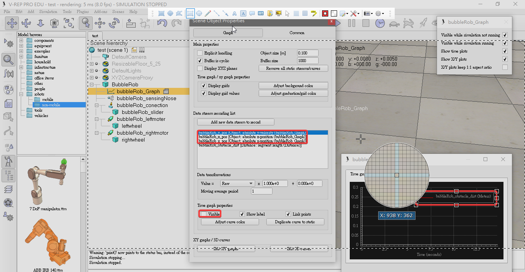The height and width of the screenshot is (272, 525).
Task: Open the Simulation menu
Action: 48,12
